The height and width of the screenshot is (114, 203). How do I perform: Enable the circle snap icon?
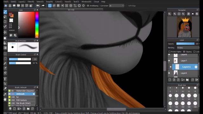(x=71, y=6)
